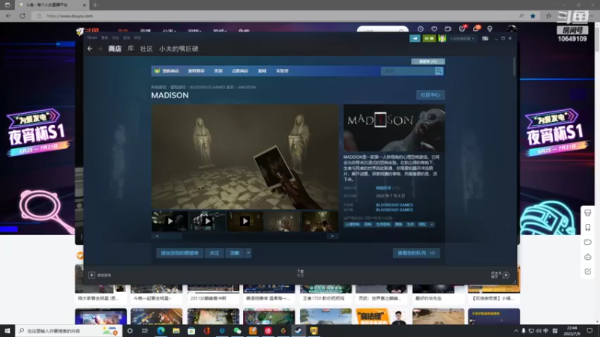The height and width of the screenshot is (337, 600).
Task: Switch Steam to Big Picture mode
Action: point(485,38)
